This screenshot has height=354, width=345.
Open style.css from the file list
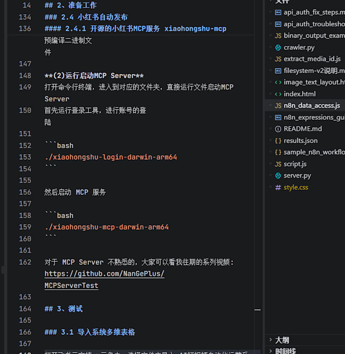296,187
